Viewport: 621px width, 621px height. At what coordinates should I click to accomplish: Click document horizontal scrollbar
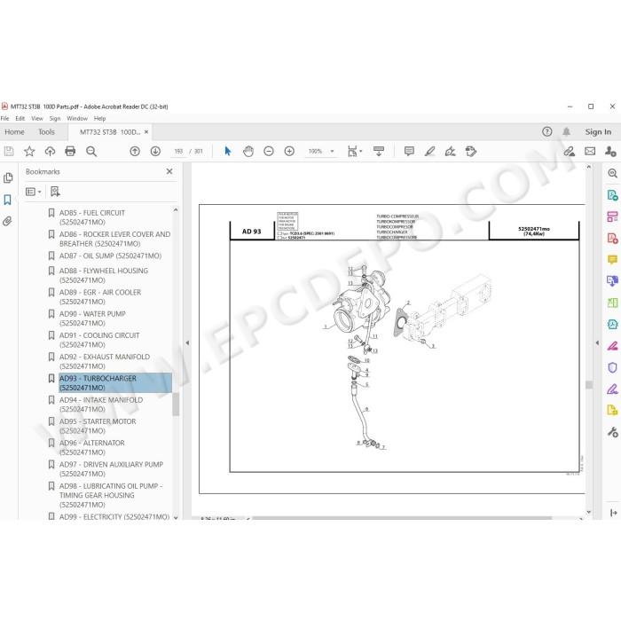pyautogui.click(x=402, y=518)
